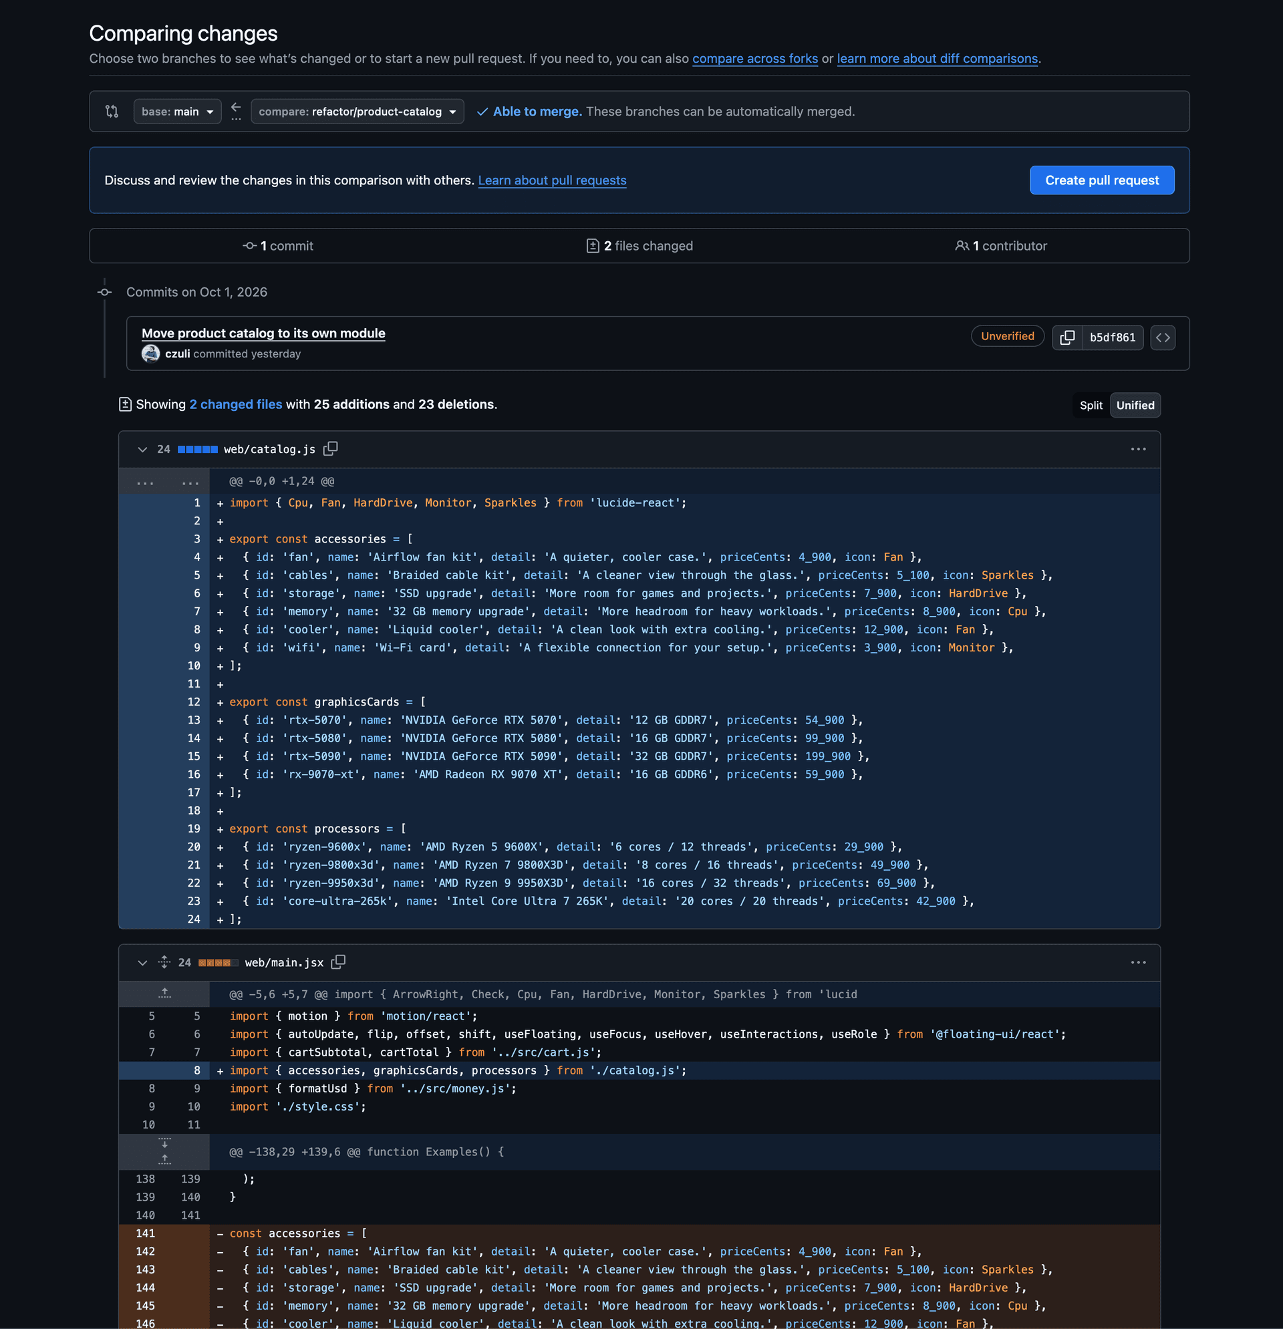Expand up at the @@ -5,6 +5,7 hunk
This screenshot has height=1329, width=1283.
(164, 994)
